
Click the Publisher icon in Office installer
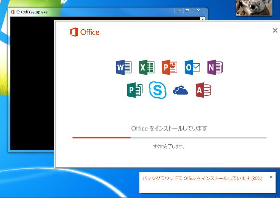[x=135, y=90]
